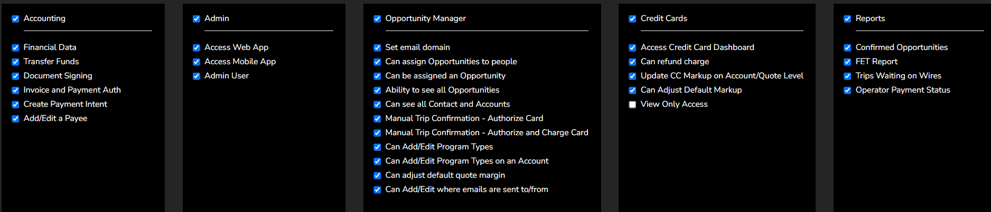Toggle the Opportunity Manager group checkbox

377,19
